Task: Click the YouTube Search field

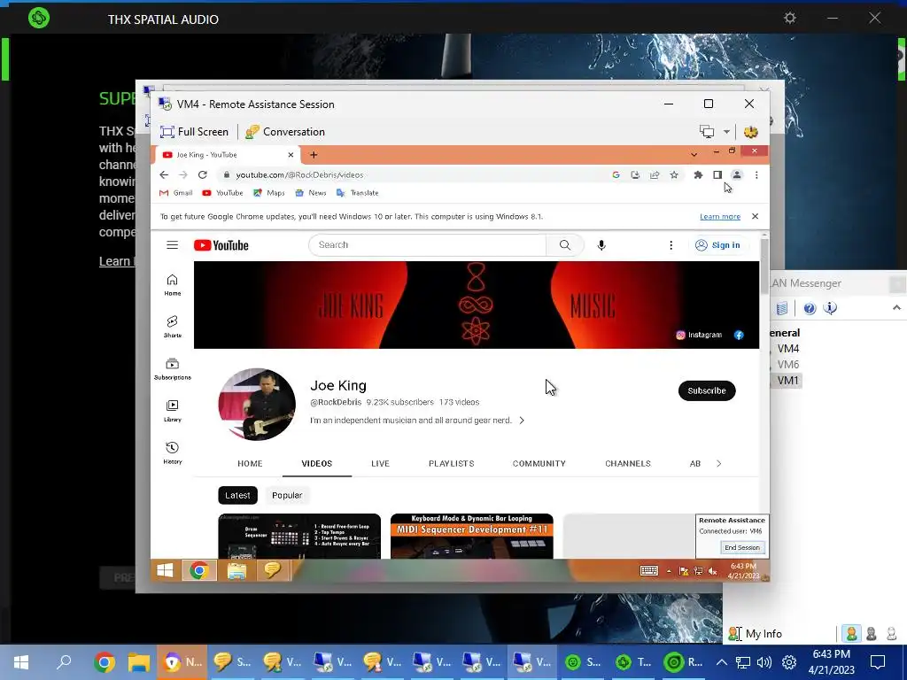Action: [x=427, y=244]
